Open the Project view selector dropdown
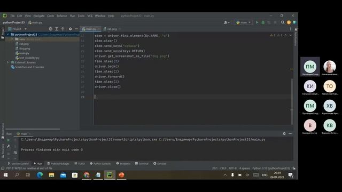This screenshot has width=342, height=192. click(18, 29)
